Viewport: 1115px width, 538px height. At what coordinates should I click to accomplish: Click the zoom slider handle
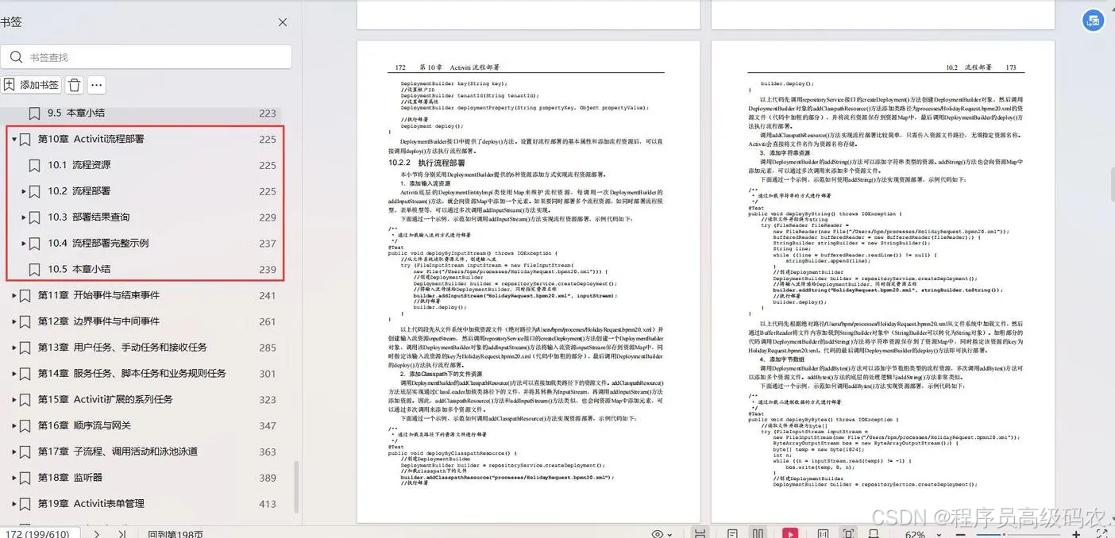tap(1004, 534)
